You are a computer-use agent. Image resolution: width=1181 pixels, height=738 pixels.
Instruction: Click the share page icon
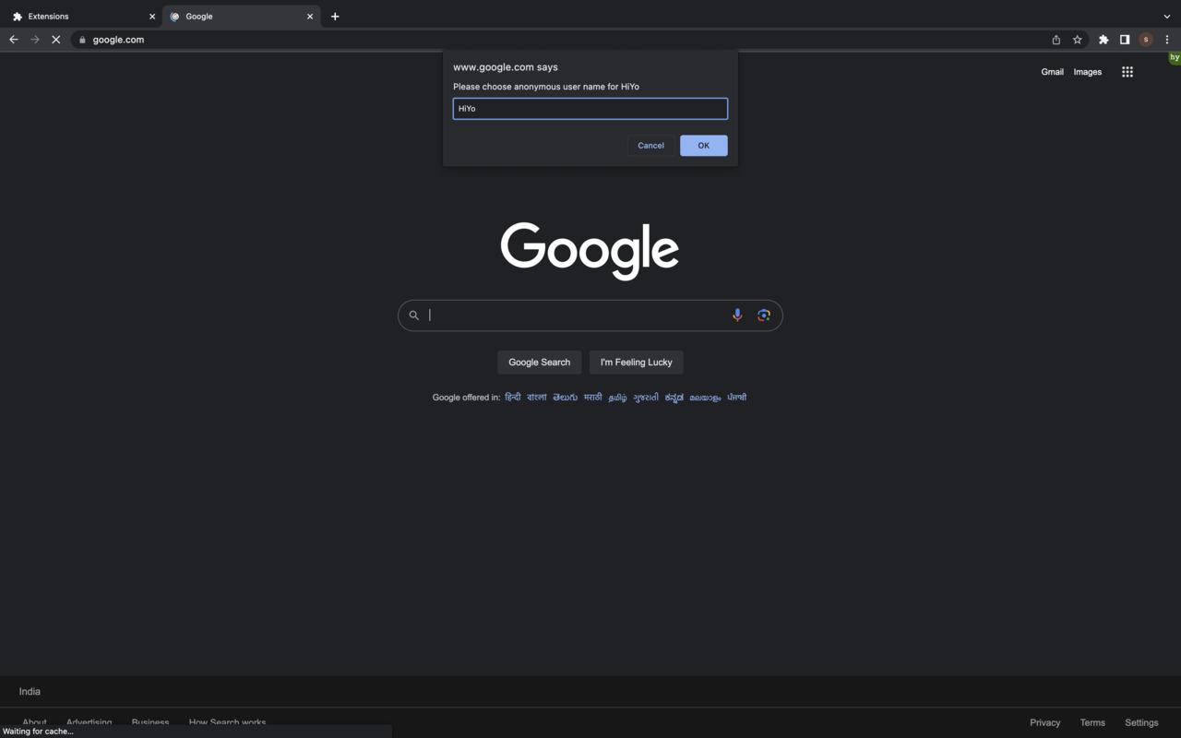coord(1056,40)
